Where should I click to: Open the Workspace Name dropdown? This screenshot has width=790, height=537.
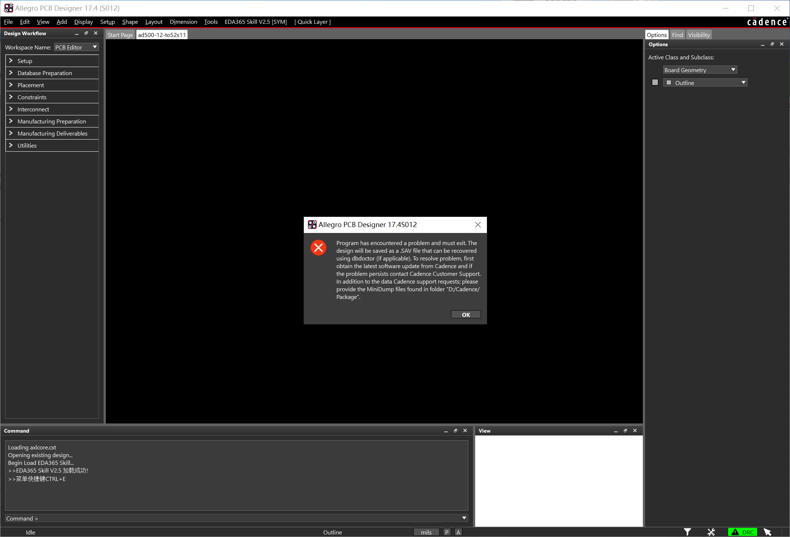click(x=76, y=47)
